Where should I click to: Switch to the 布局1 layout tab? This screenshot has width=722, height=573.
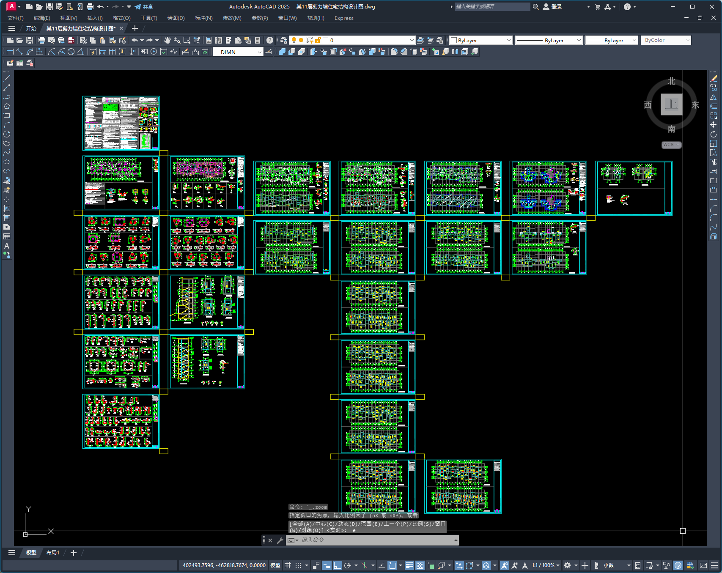pos(53,553)
